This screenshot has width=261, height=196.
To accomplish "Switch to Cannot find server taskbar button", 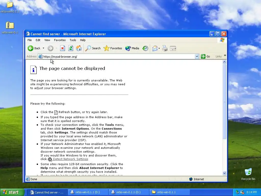I will coord(47,192).
